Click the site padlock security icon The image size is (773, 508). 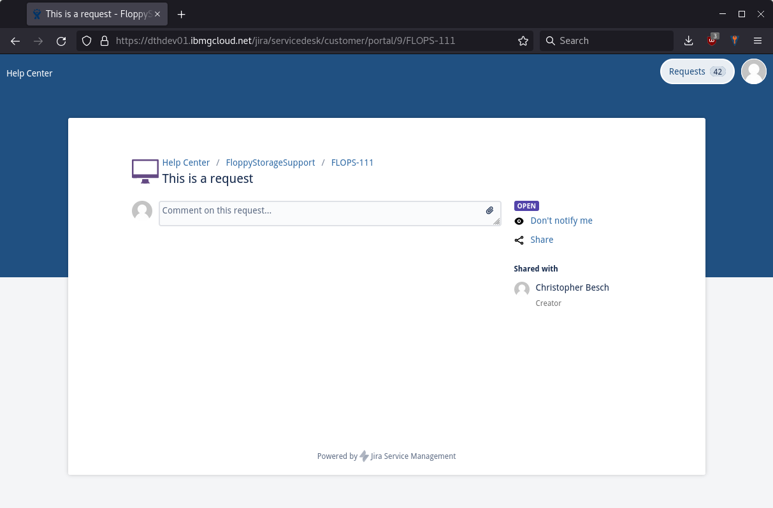[105, 41]
